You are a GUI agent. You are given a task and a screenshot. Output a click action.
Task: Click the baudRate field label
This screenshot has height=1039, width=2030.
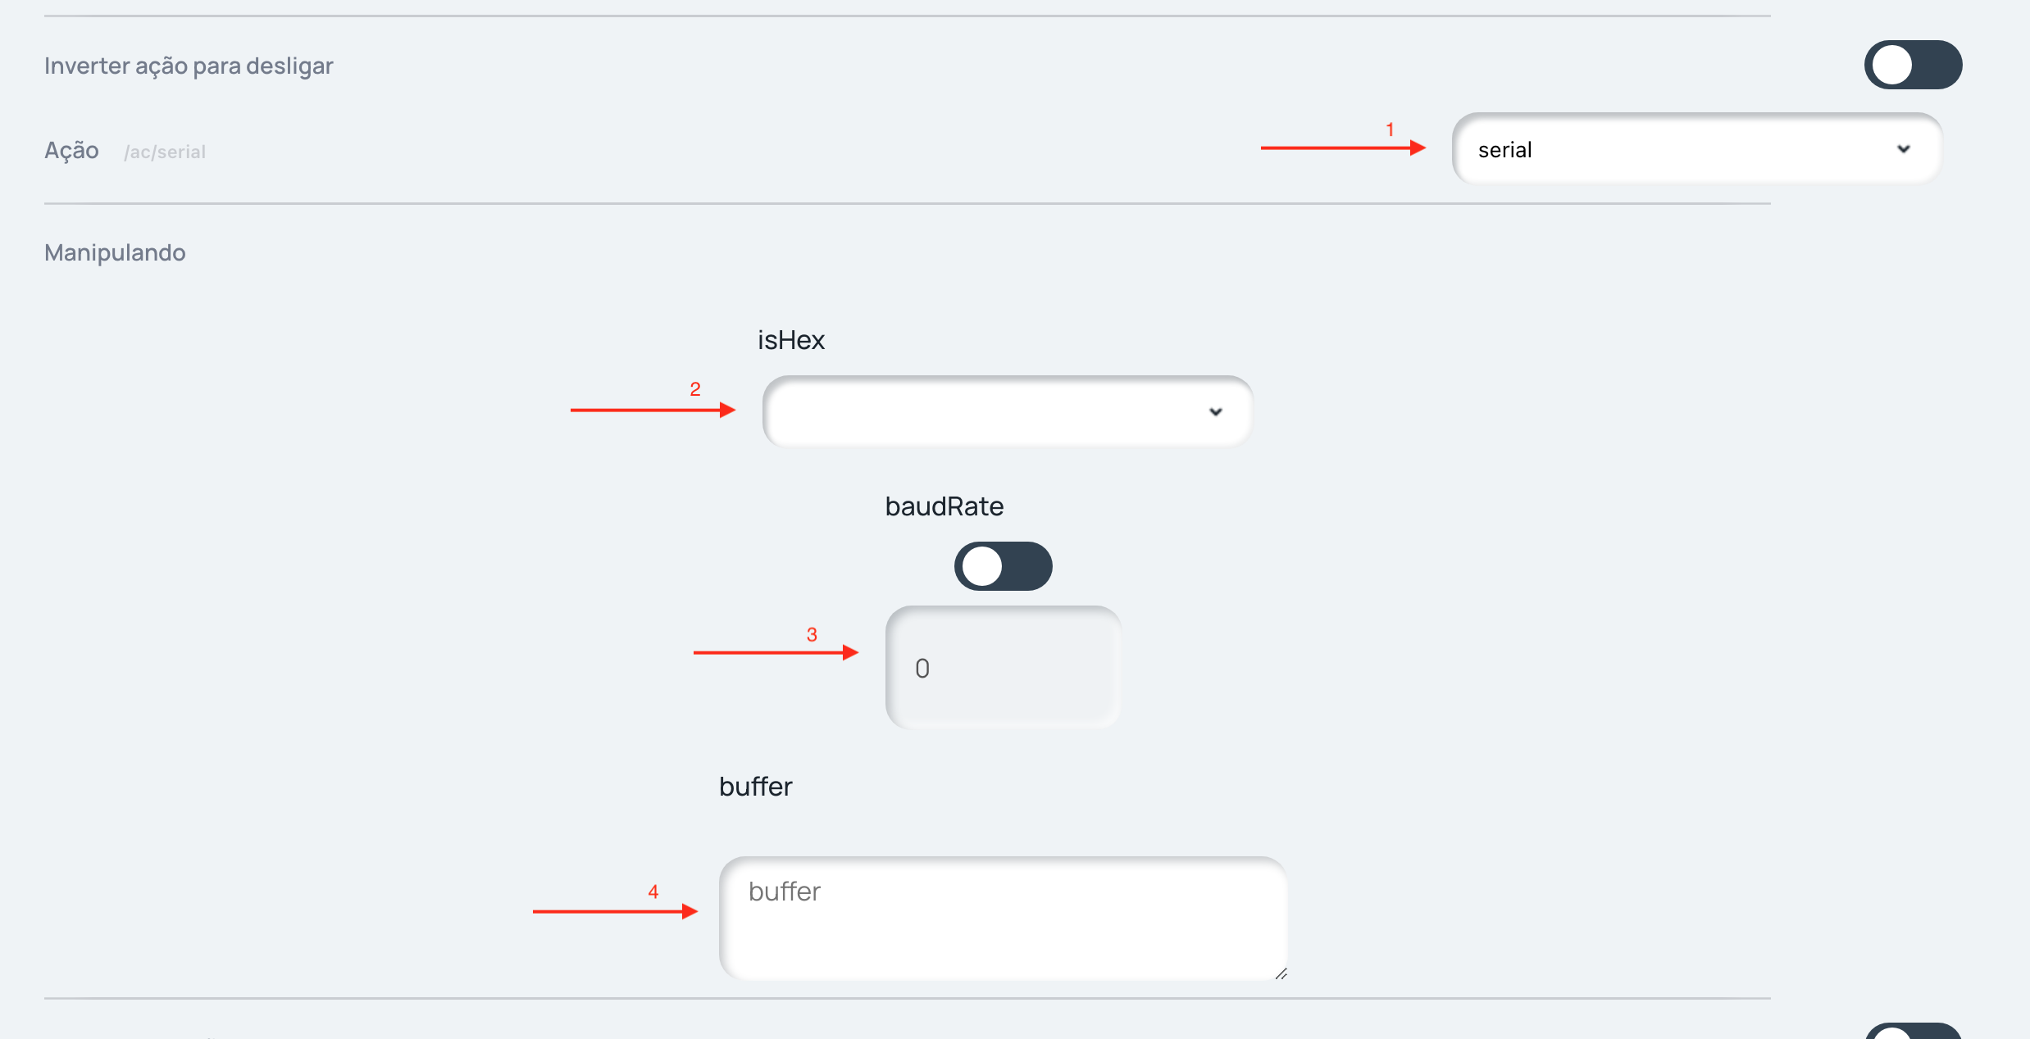944,506
